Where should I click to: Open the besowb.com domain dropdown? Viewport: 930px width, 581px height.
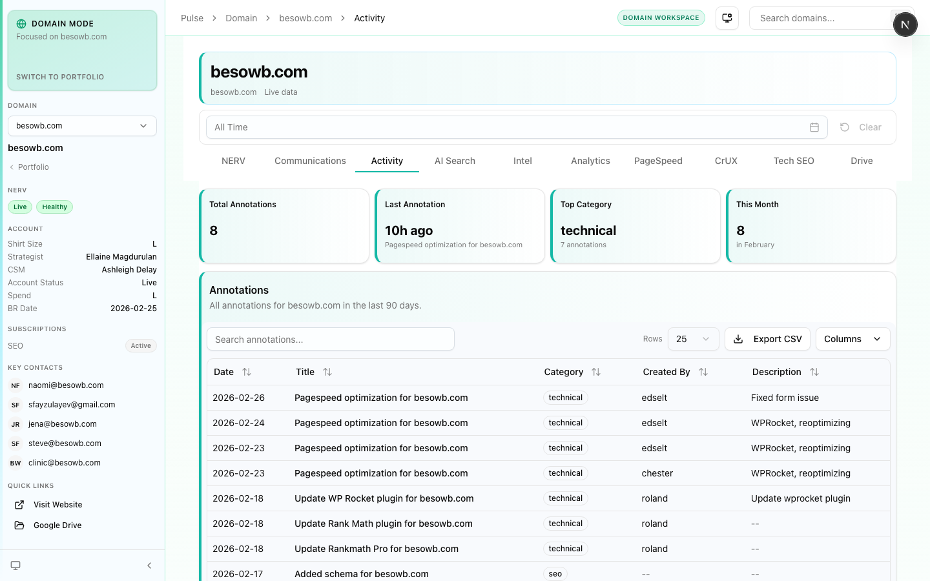click(x=82, y=126)
